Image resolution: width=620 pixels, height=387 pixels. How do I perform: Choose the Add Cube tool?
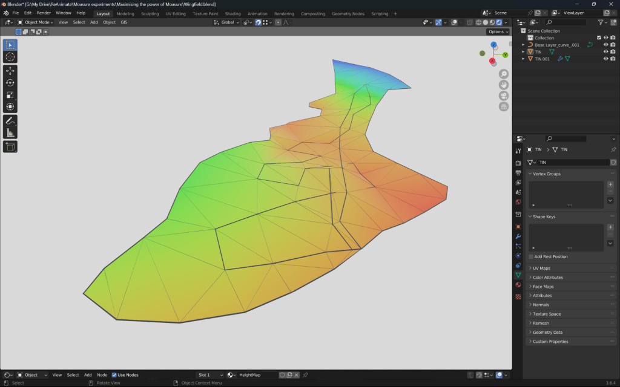tap(10, 147)
